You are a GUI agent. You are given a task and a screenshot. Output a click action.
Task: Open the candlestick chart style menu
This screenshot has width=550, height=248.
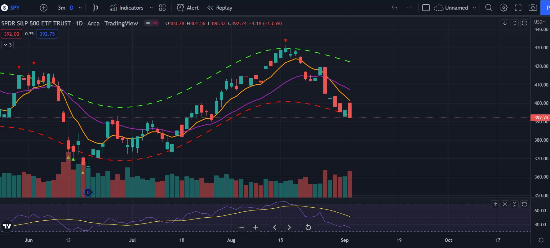[x=95, y=8]
